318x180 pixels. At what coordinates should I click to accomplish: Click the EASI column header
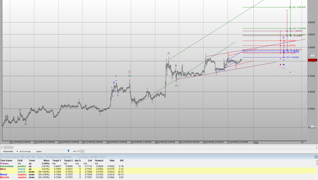(x=20, y=161)
